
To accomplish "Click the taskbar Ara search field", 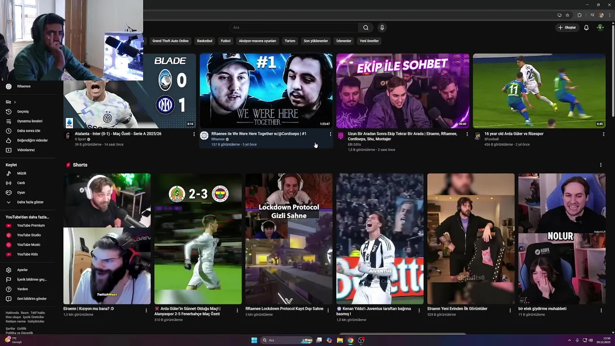I will point(287,340).
